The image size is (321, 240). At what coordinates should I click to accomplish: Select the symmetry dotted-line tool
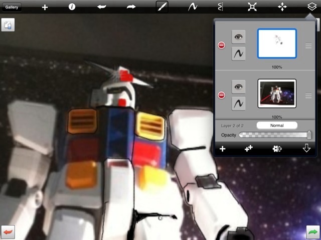(221, 7)
